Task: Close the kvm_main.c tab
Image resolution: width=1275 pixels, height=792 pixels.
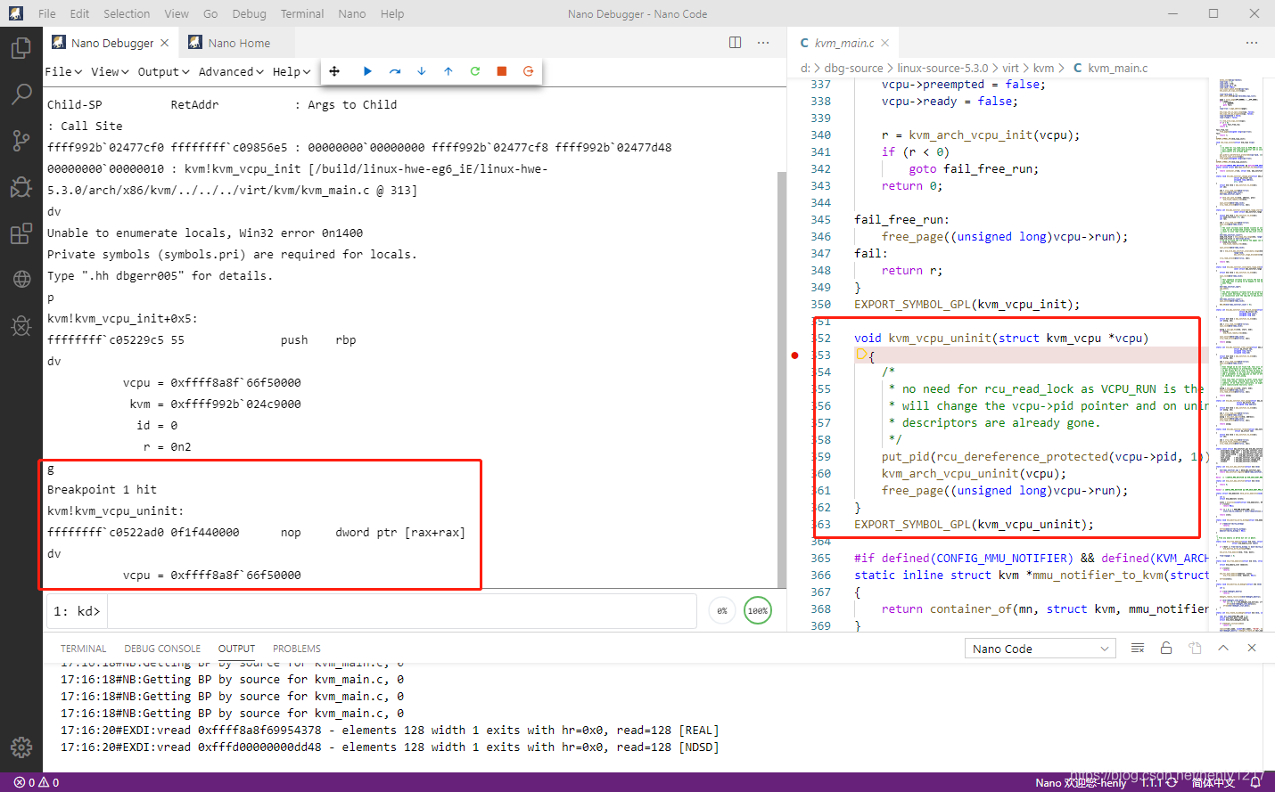Action: click(x=885, y=43)
